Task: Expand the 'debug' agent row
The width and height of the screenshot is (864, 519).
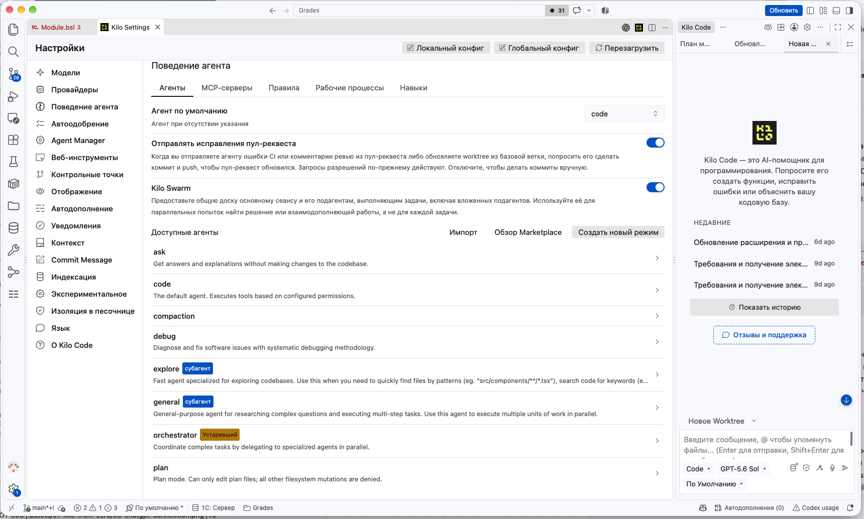Action: pos(407,342)
